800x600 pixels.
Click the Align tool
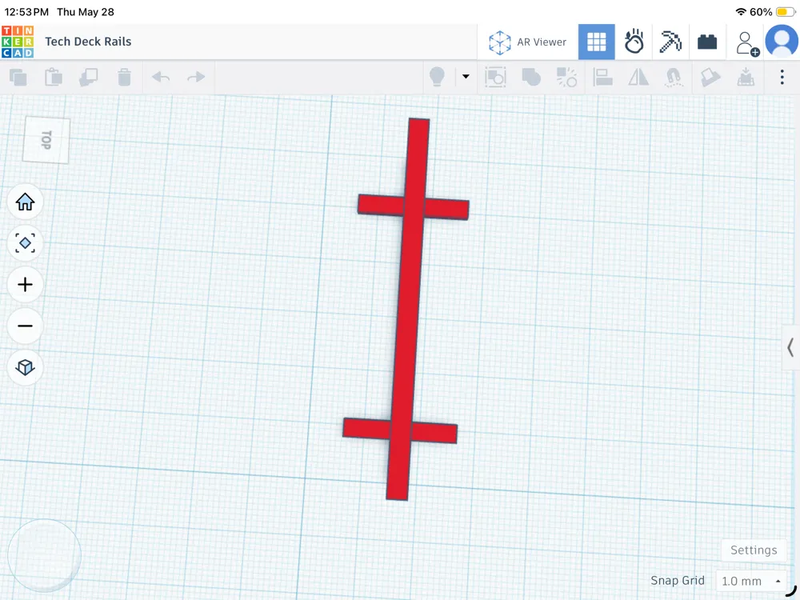602,77
